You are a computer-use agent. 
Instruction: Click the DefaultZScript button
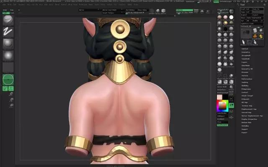click(226, 1)
